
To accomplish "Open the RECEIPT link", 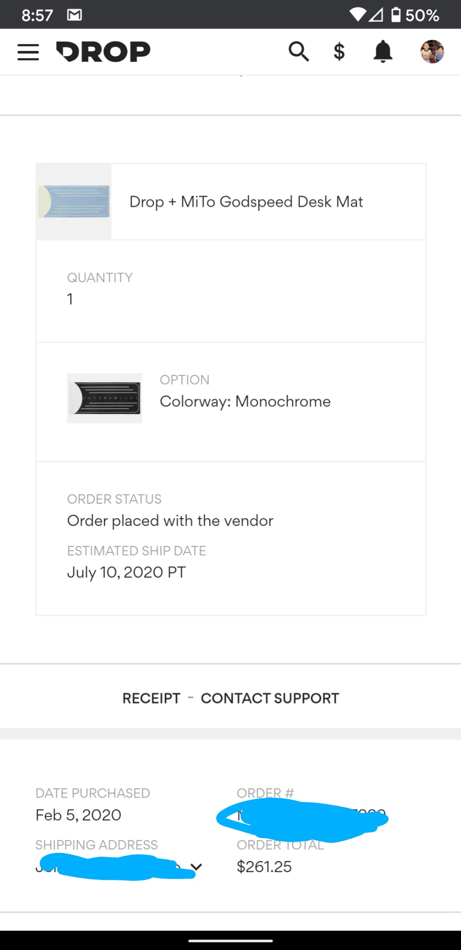I will 151,698.
